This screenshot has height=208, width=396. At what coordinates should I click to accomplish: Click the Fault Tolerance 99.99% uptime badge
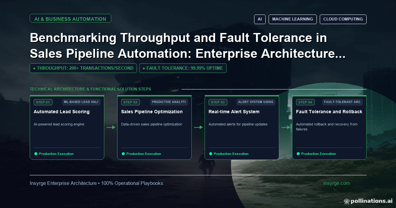pyautogui.click(x=183, y=68)
